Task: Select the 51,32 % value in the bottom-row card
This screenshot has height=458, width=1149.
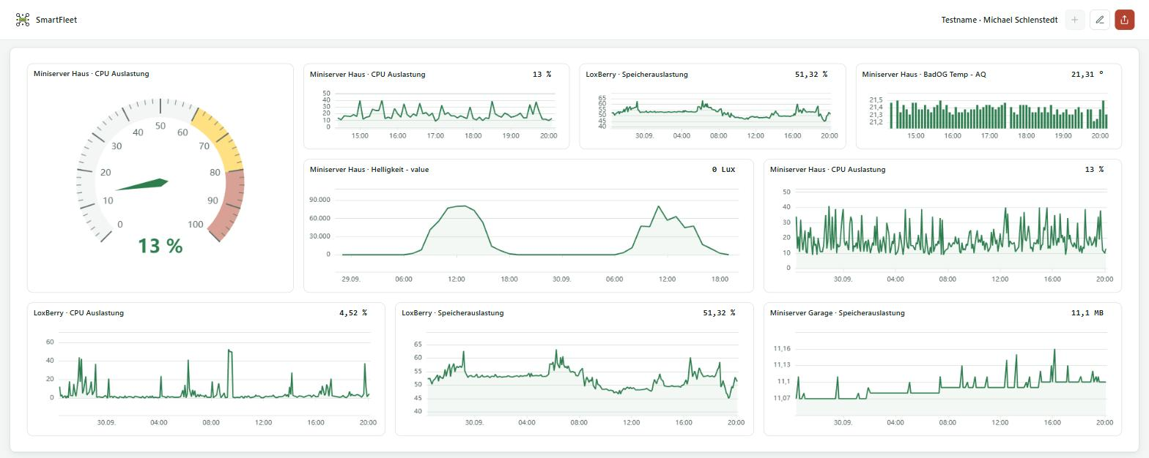Action: pyautogui.click(x=719, y=313)
